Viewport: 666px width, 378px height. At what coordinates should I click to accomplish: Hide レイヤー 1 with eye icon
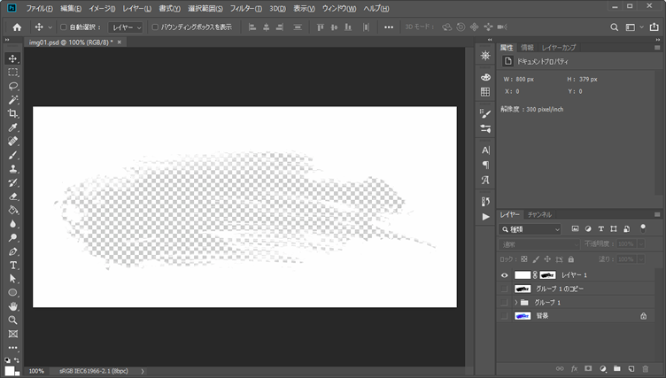pos(504,275)
